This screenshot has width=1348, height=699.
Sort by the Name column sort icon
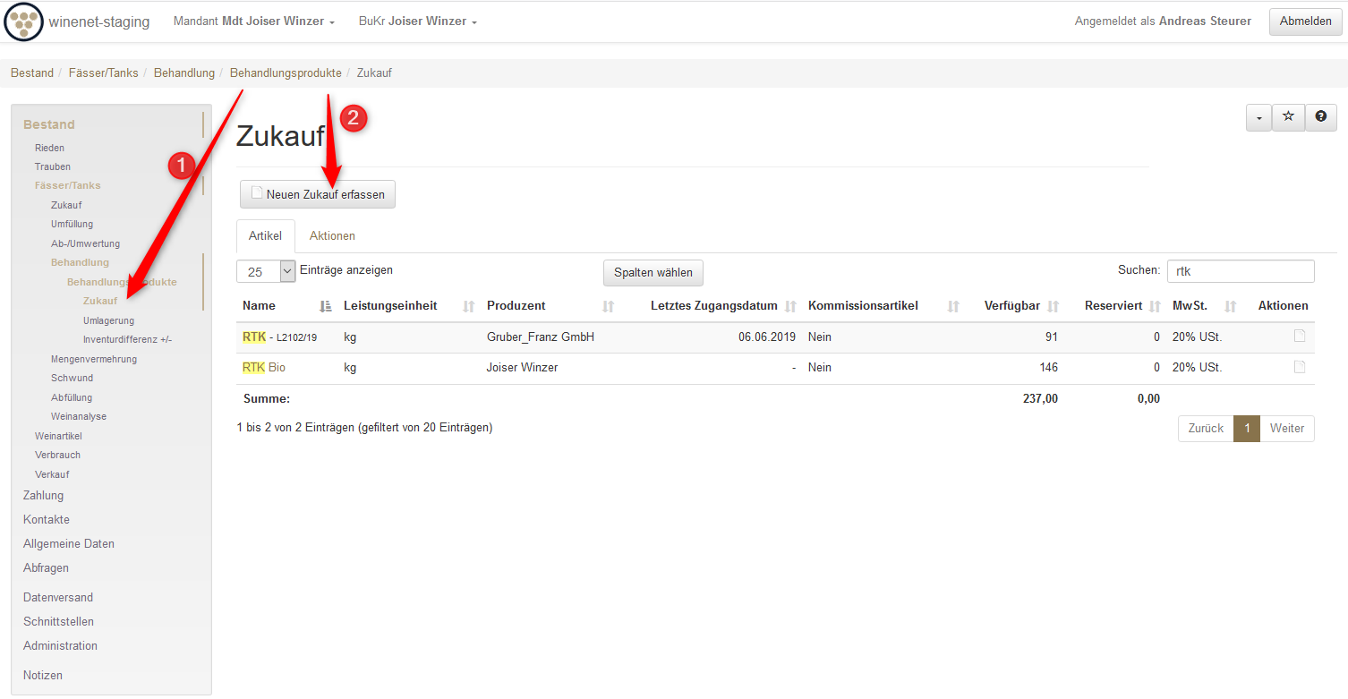tap(326, 306)
